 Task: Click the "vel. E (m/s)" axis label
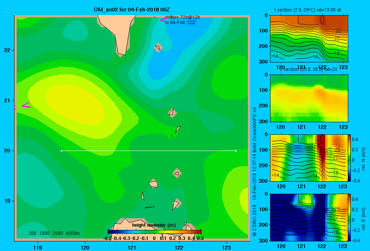363,219
